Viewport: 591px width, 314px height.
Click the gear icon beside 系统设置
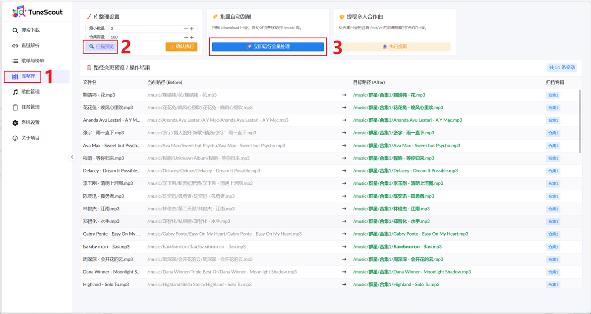(15, 123)
